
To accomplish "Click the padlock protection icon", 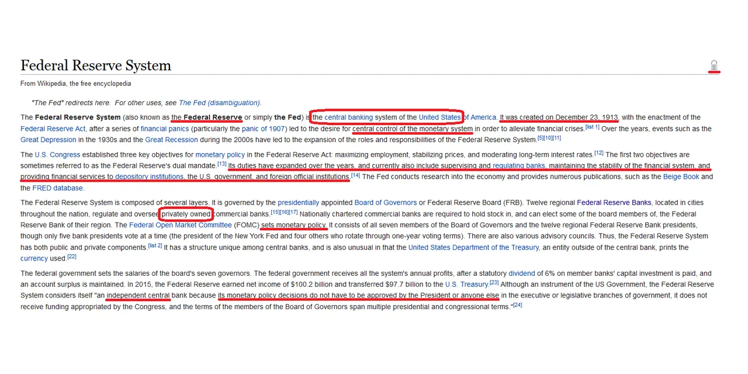I will tap(714, 65).
